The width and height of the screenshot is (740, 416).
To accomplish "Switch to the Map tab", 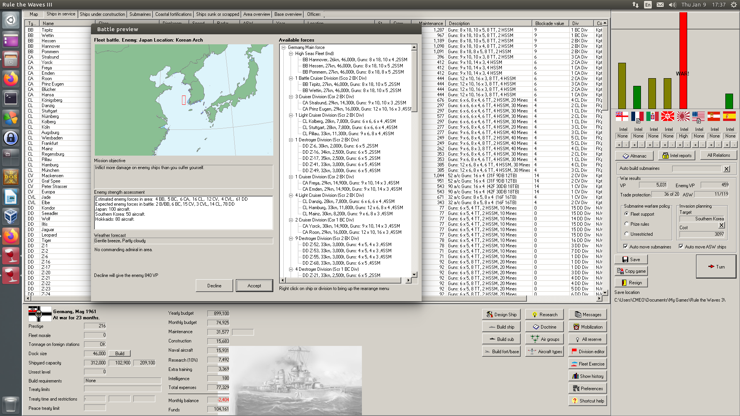I will point(34,14).
